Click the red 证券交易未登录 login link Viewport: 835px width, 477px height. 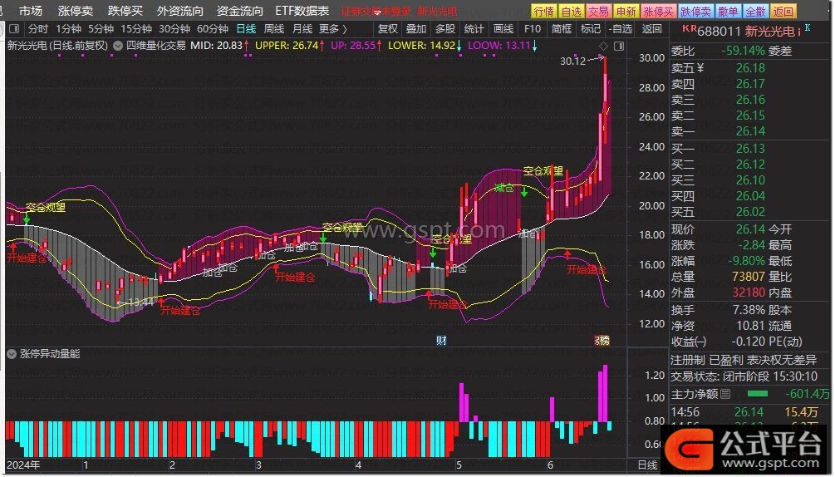coord(376,11)
